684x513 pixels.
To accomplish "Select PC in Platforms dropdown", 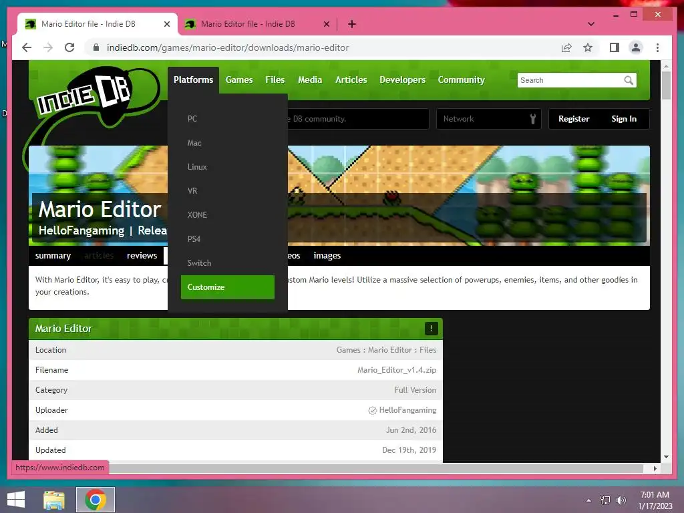I will point(228,119).
